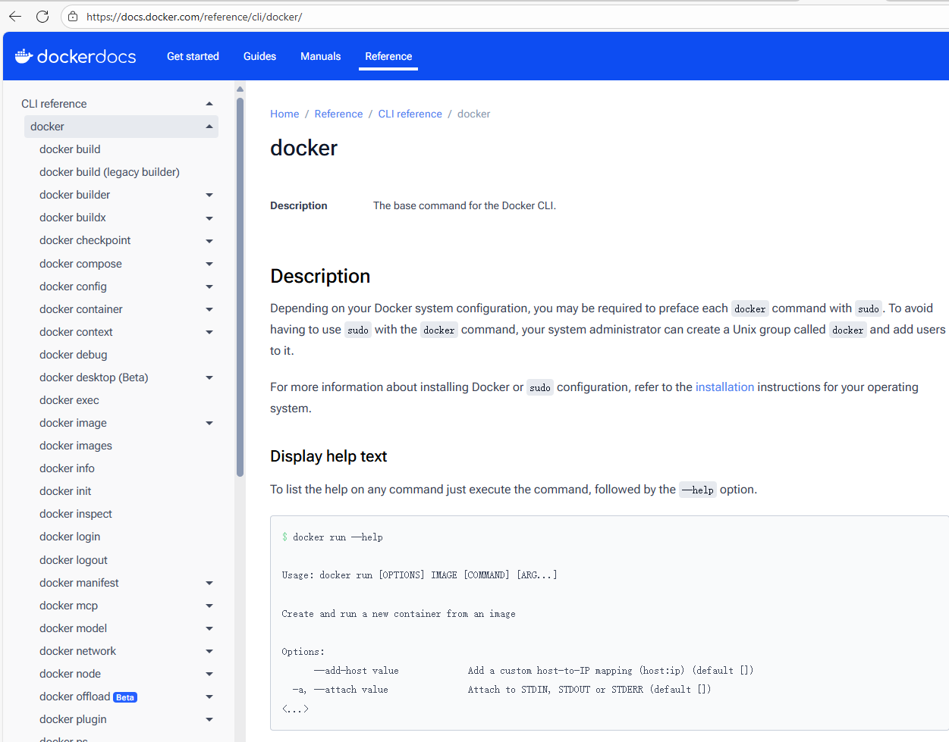Open docker build (legacy builder) page

pos(109,172)
